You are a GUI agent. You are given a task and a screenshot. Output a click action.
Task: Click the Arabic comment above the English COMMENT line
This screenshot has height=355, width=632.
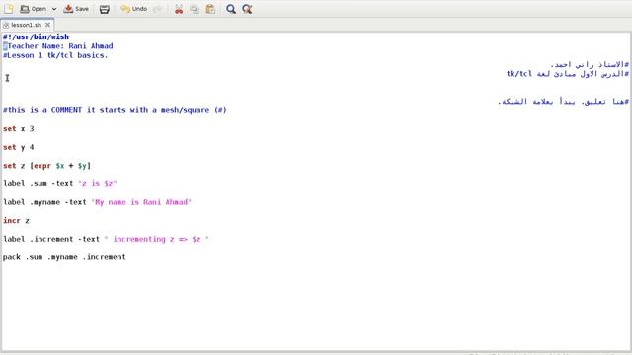click(563, 101)
